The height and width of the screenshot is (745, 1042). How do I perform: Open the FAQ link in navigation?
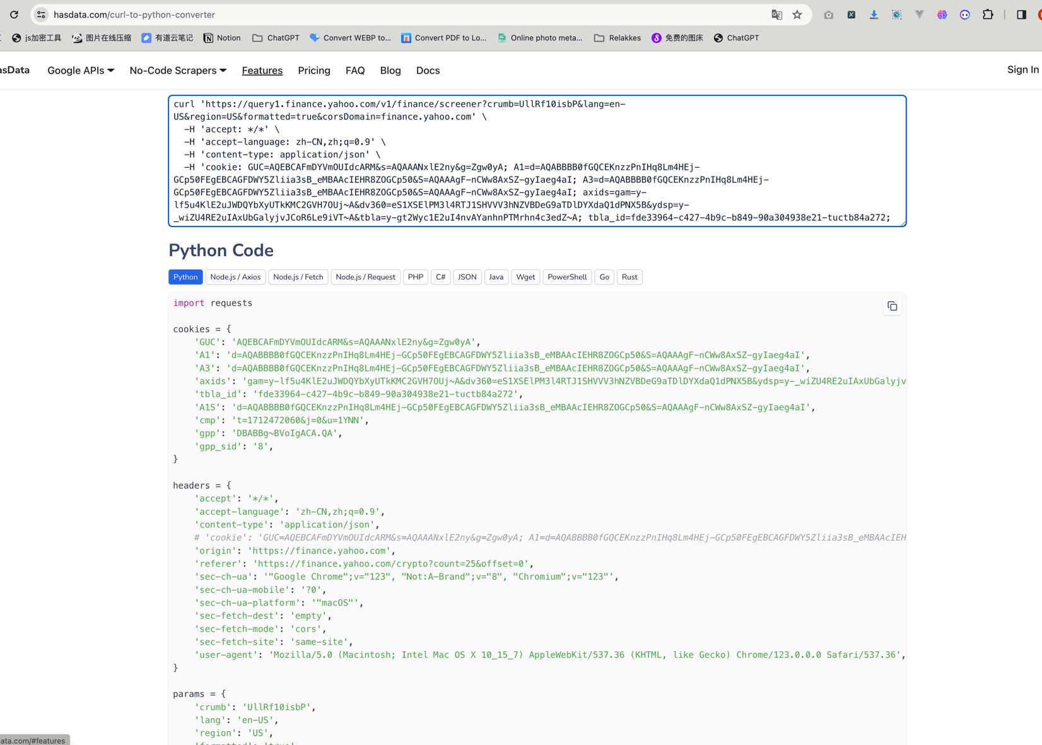(355, 71)
